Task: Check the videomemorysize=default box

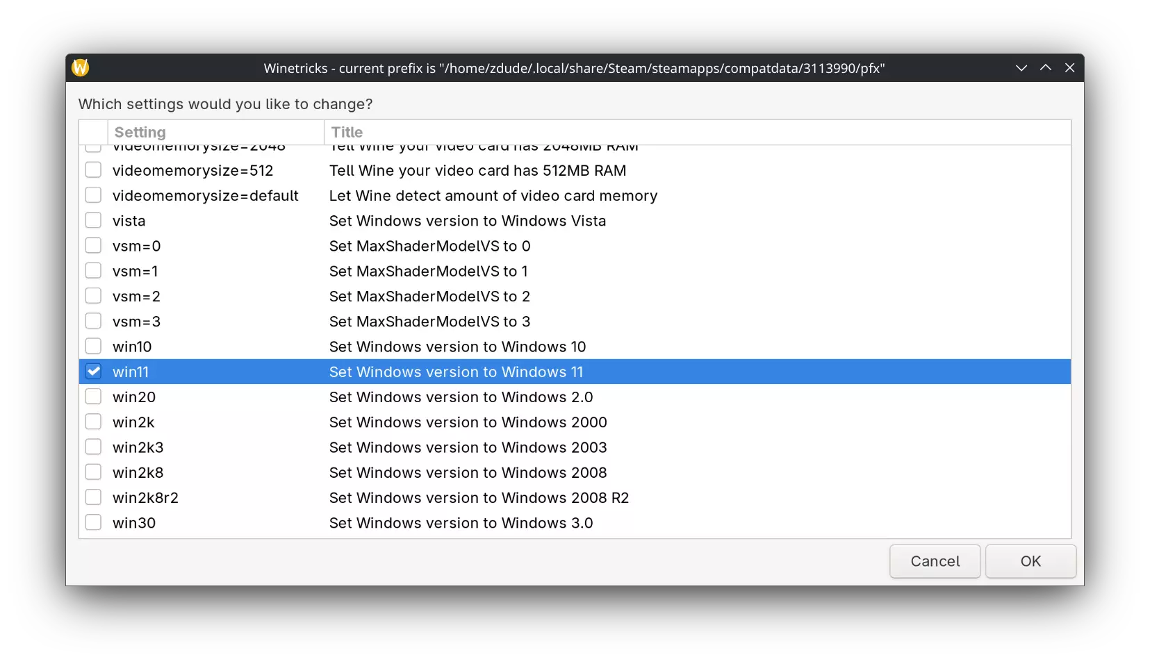Action: coord(93,195)
